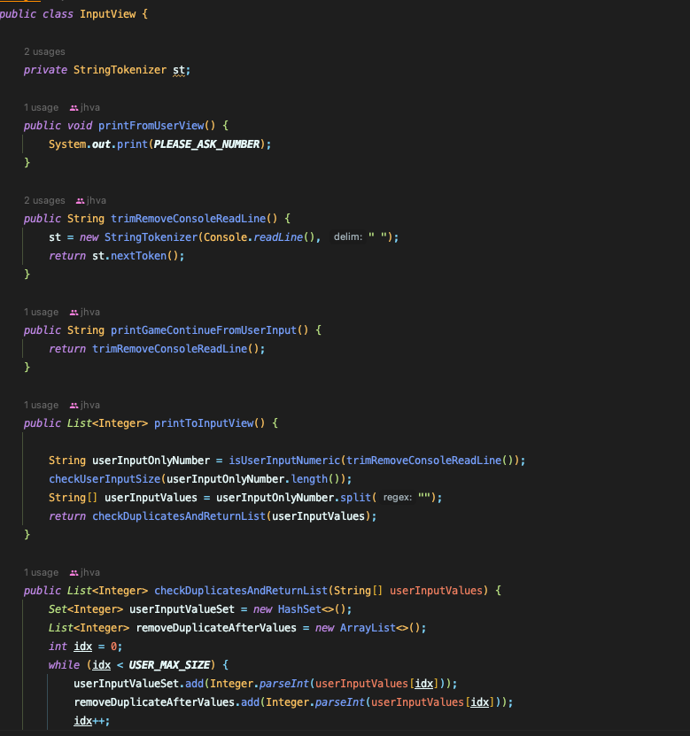Image resolution: width=690 pixels, height=736 pixels.
Task: Click the ArrayList constructor call
Action: coord(368,628)
